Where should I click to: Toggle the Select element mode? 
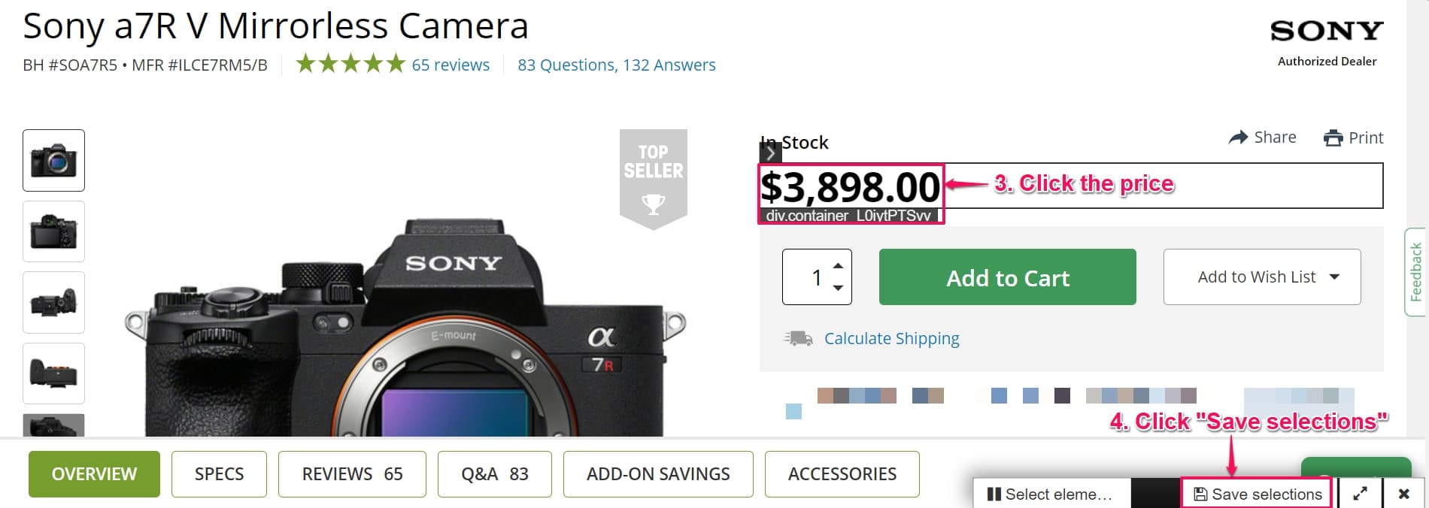1045,494
